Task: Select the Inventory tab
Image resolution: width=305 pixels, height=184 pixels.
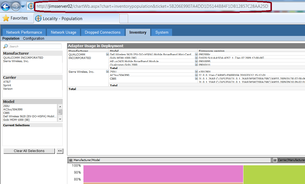Action: pos(138,32)
